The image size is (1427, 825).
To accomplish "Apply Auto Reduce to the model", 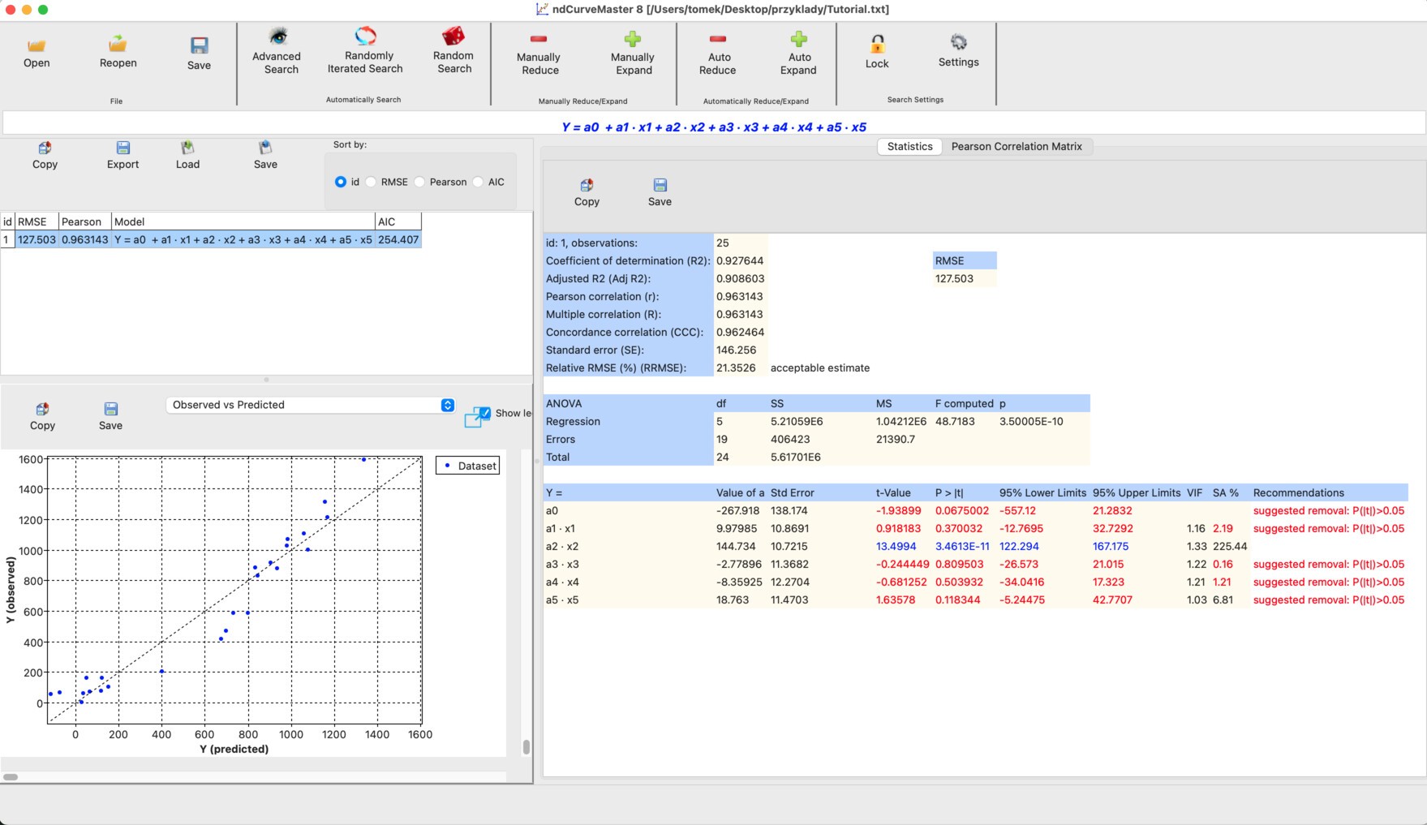I will (717, 54).
